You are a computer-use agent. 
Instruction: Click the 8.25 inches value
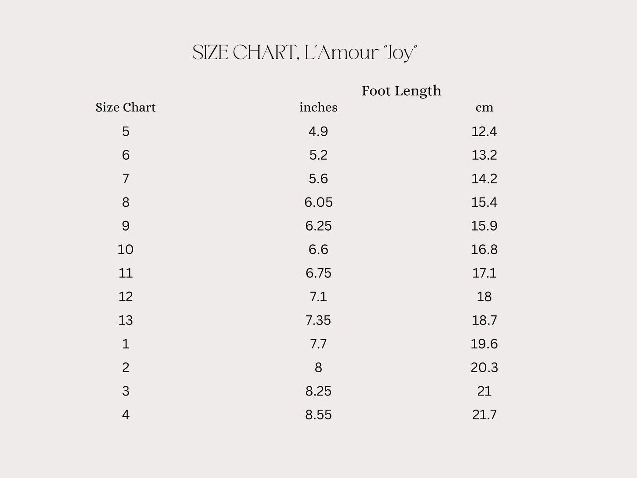click(x=318, y=391)
